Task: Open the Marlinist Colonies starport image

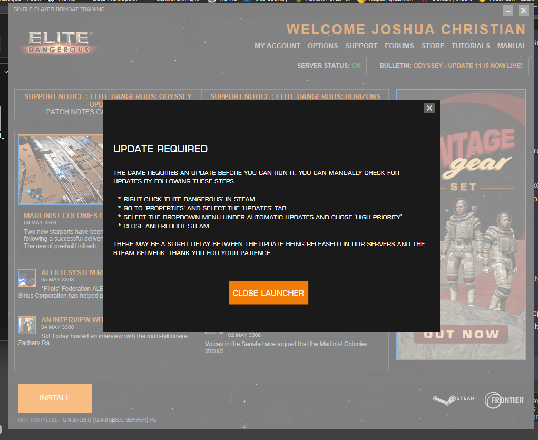Action: click(x=61, y=170)
